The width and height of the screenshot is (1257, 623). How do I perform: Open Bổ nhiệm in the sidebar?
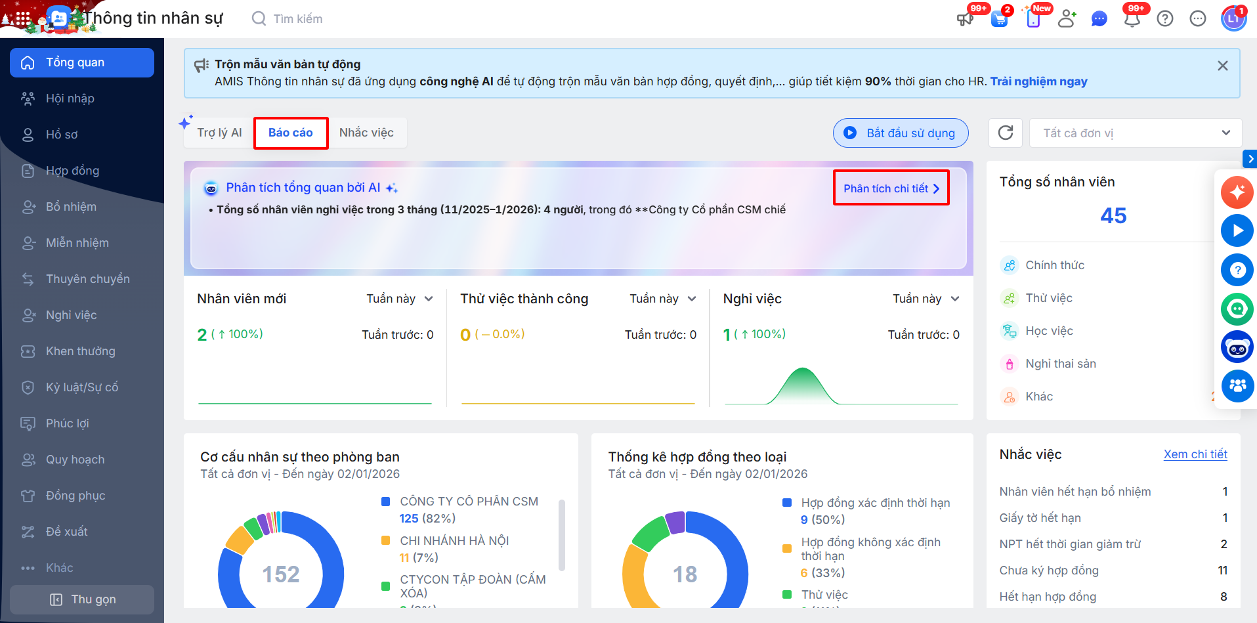pos(82,207)
